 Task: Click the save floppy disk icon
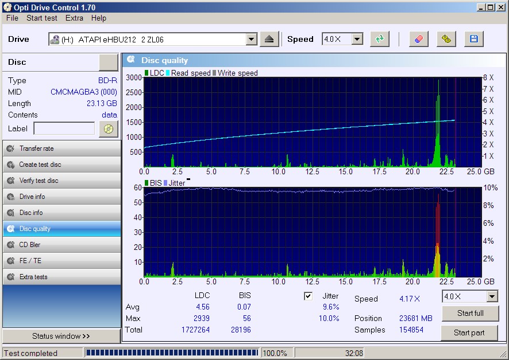click(x=474, y=39)
